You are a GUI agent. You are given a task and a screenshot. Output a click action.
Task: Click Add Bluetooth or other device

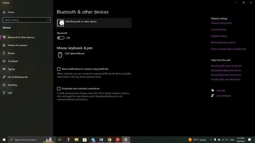point(94,23)
